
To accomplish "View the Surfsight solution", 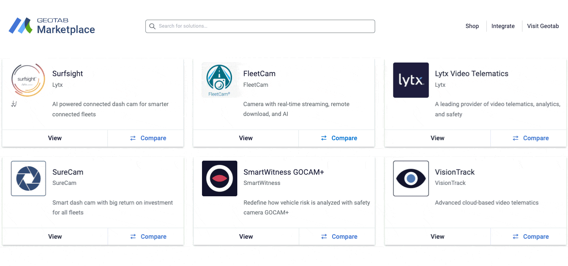I will coord(55,138).
